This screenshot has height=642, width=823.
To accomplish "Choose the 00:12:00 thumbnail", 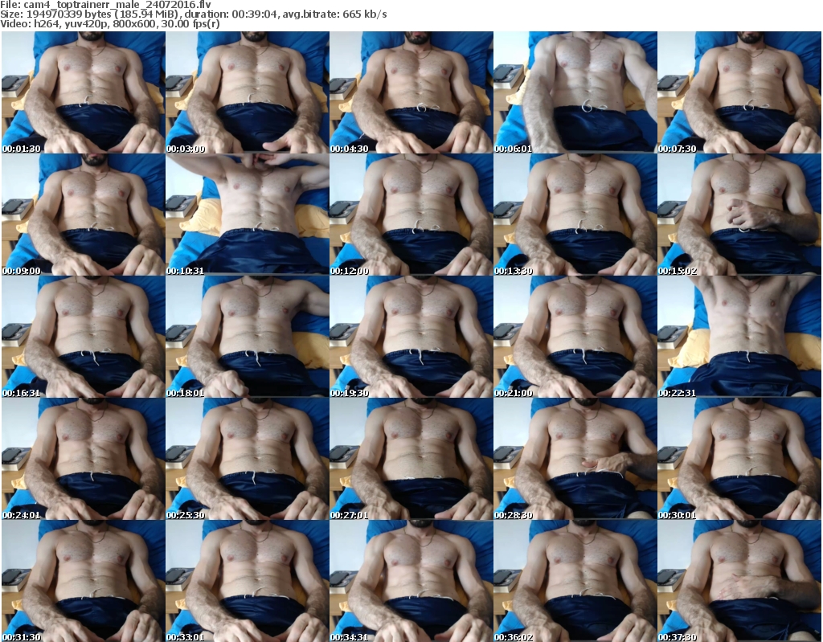I will [x=411, y=215].
